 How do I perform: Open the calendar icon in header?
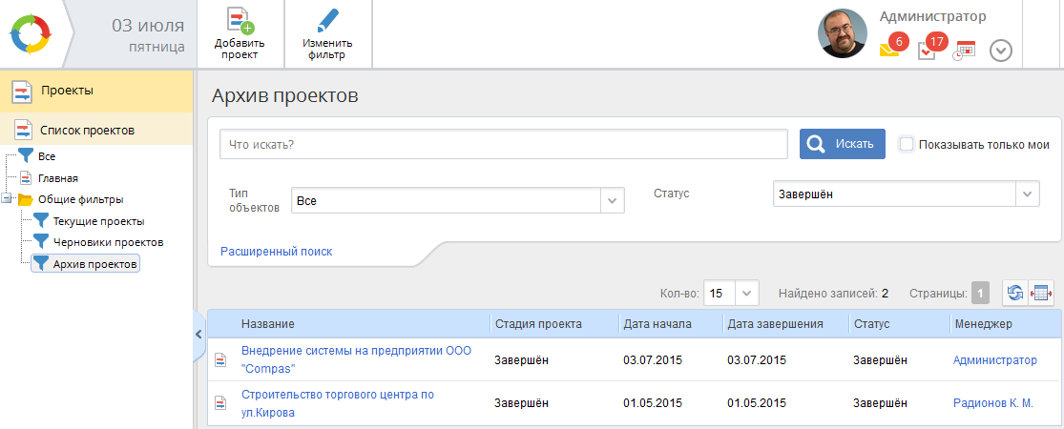click(x=965, y=51)
